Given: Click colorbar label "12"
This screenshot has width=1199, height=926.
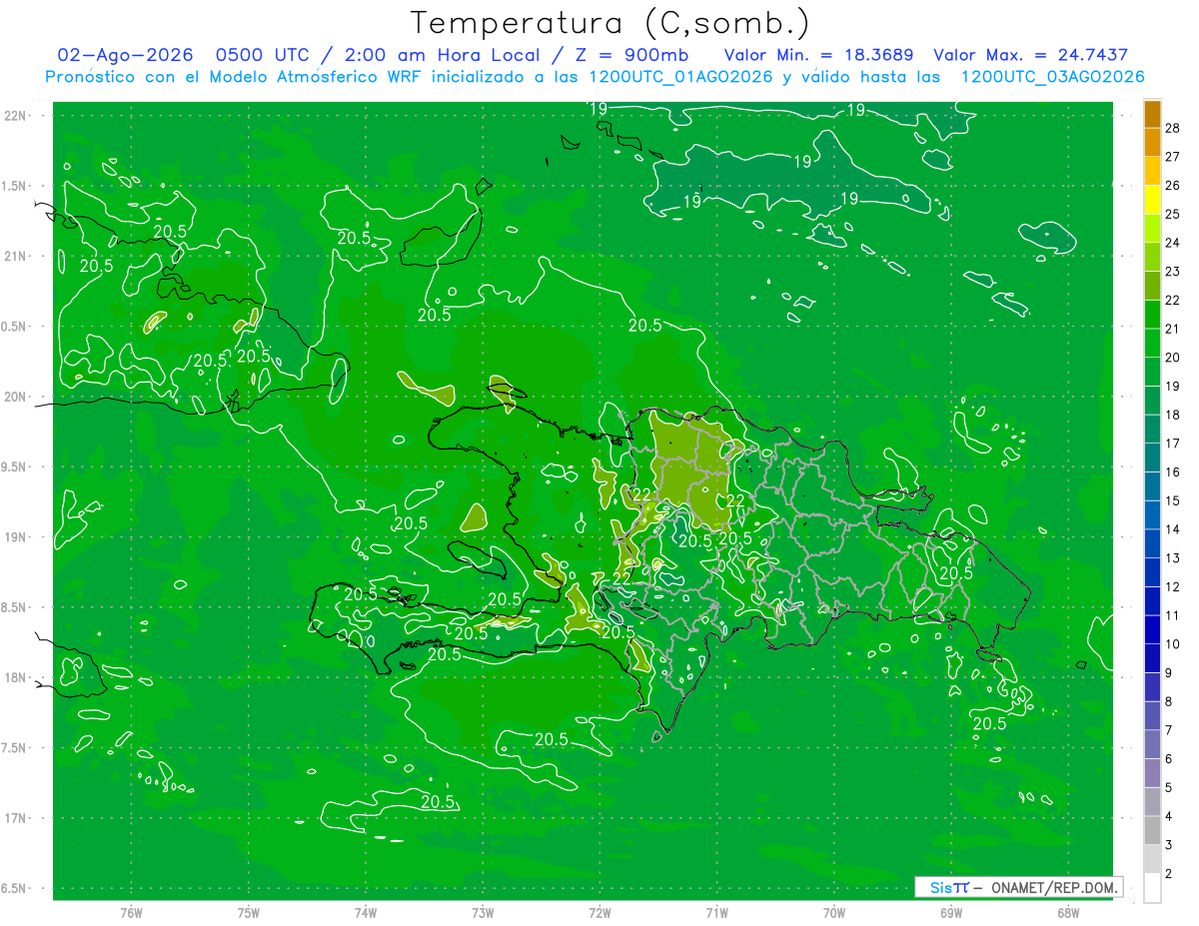Looking at the screenshot, I should (x=1173, y=586).
